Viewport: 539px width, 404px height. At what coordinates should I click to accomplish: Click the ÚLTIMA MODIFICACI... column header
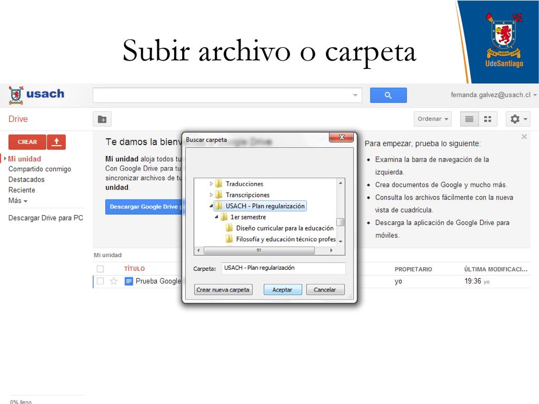pos(495,269)
